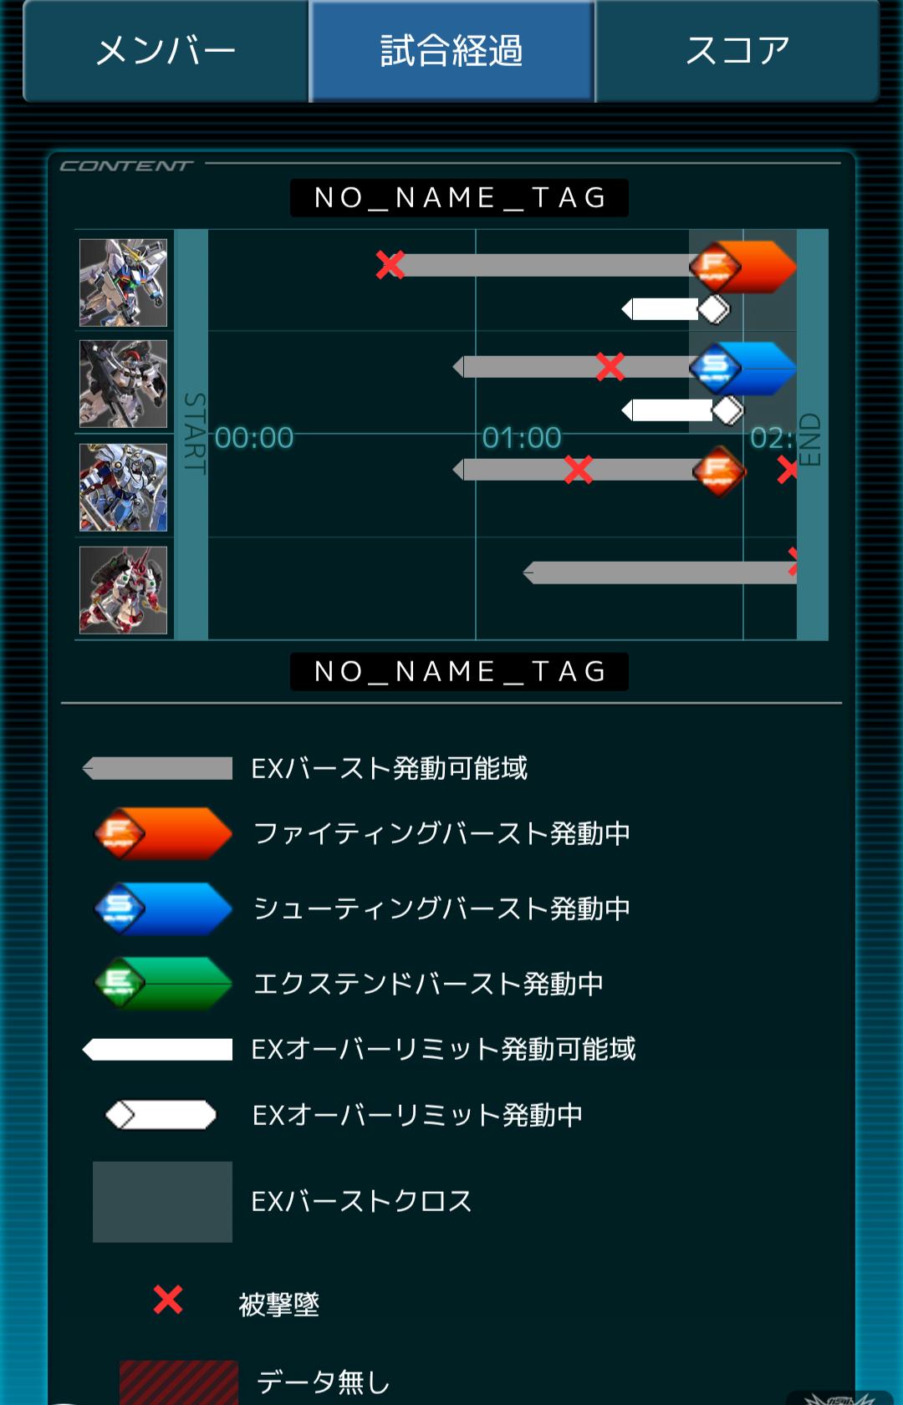Click the red X marker on second row timeline
The height and width of the screenshot is (1405, 903).
coord(610,366)
